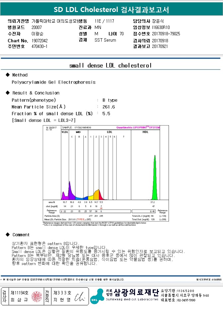Click the diamond bullet beside Method
223x309 pixels.
[x=8, y=75]
